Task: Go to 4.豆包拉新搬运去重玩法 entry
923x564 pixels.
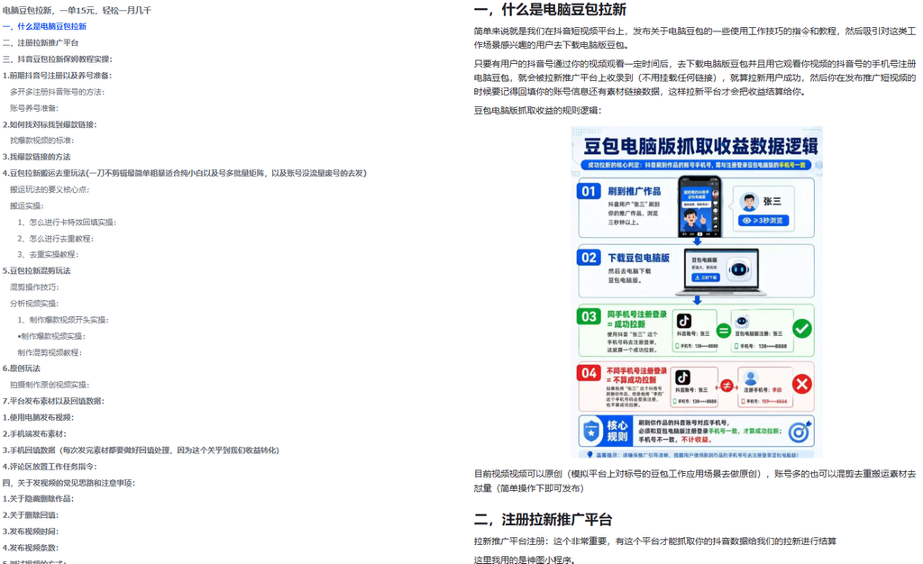Action: (x=184, y=173)
